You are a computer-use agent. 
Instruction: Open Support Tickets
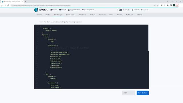74,10
